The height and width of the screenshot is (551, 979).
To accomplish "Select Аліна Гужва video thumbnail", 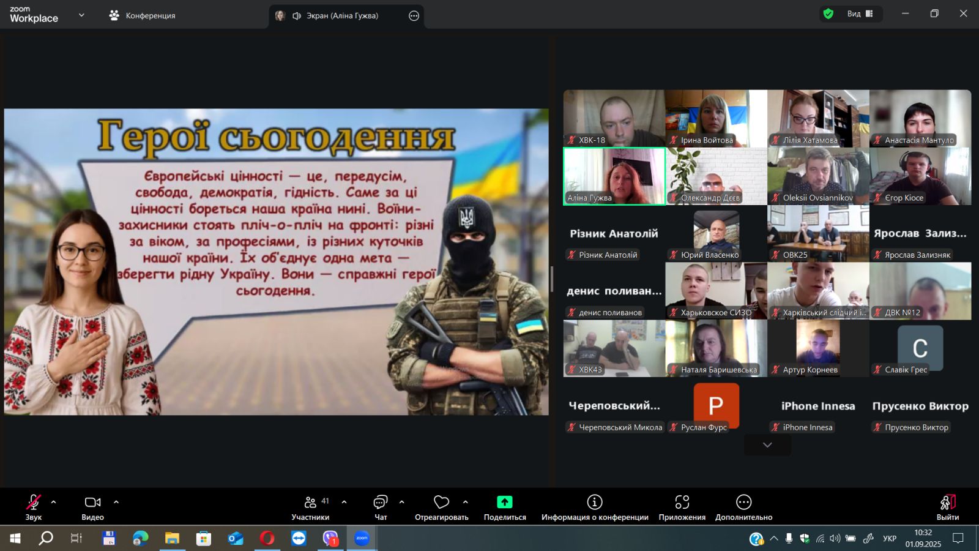I will point(614,176).
